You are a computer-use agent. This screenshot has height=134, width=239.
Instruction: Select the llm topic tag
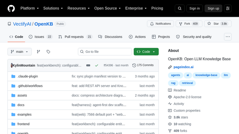point(226,75)
